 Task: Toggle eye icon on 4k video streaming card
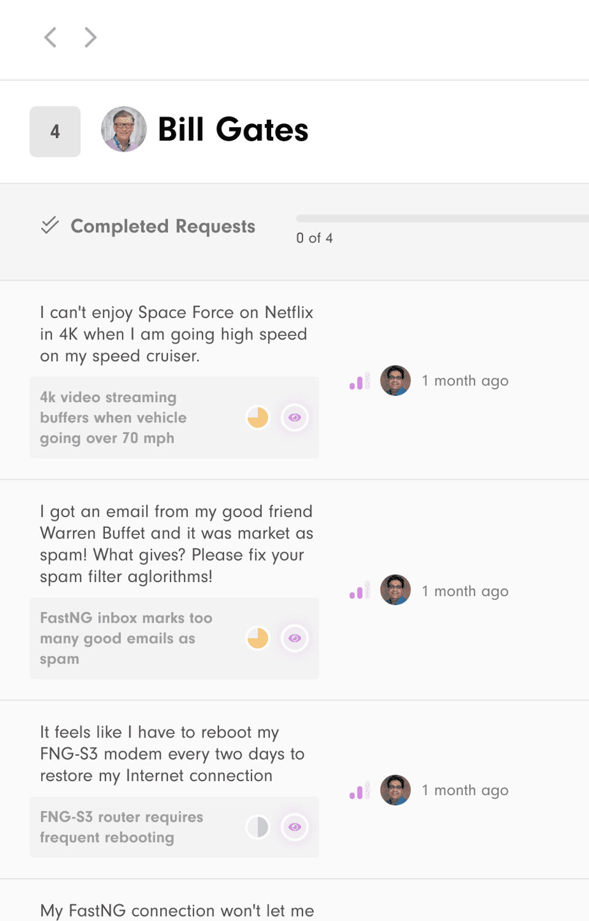point(294,418)
